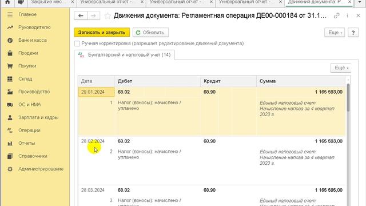Click Единый налоговый счет comment in entry 2
The image size is (366, 206).
point(297,158)
